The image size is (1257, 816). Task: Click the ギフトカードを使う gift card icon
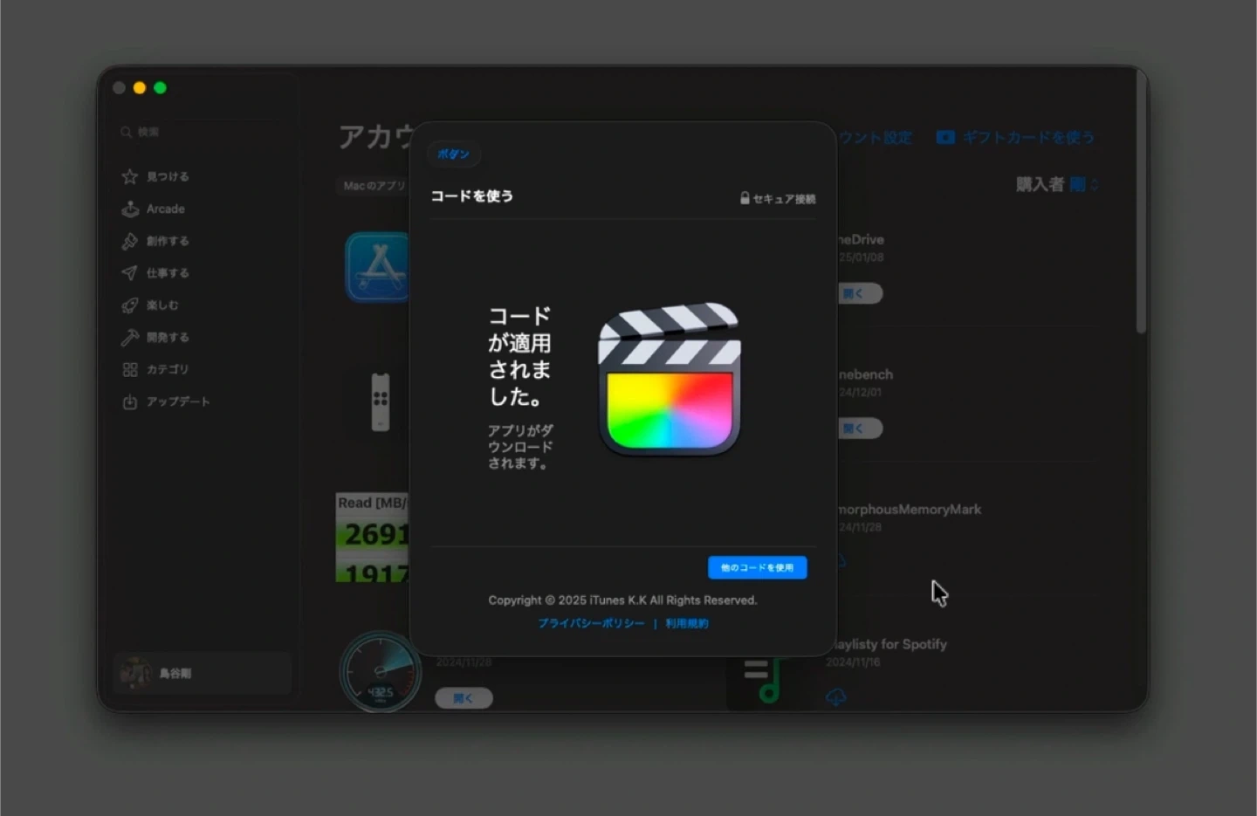[945, 138]
